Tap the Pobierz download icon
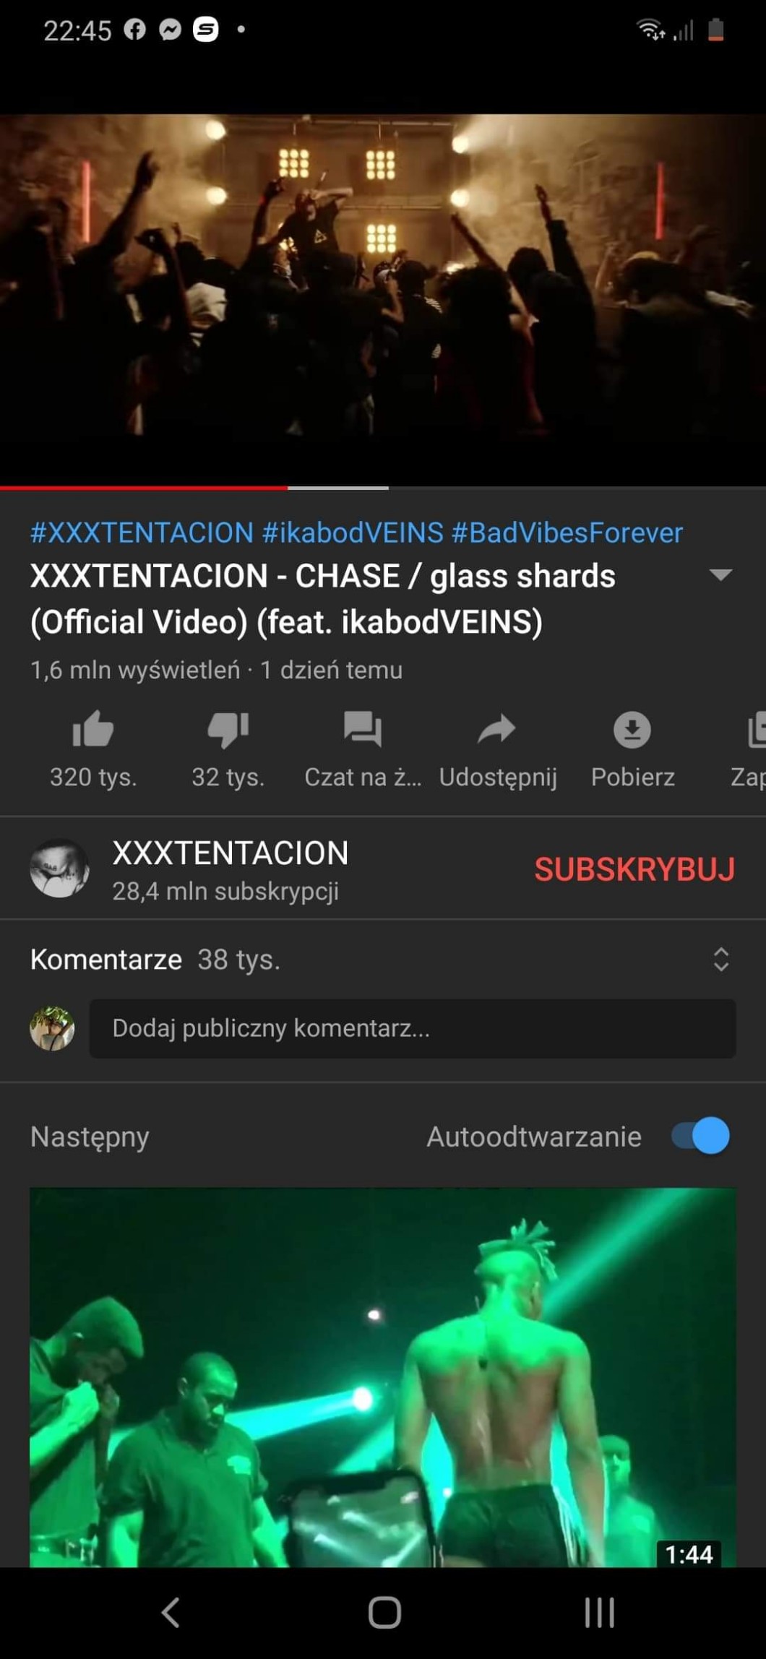This screenshot has height=1659, width=766. click(632, 729)
